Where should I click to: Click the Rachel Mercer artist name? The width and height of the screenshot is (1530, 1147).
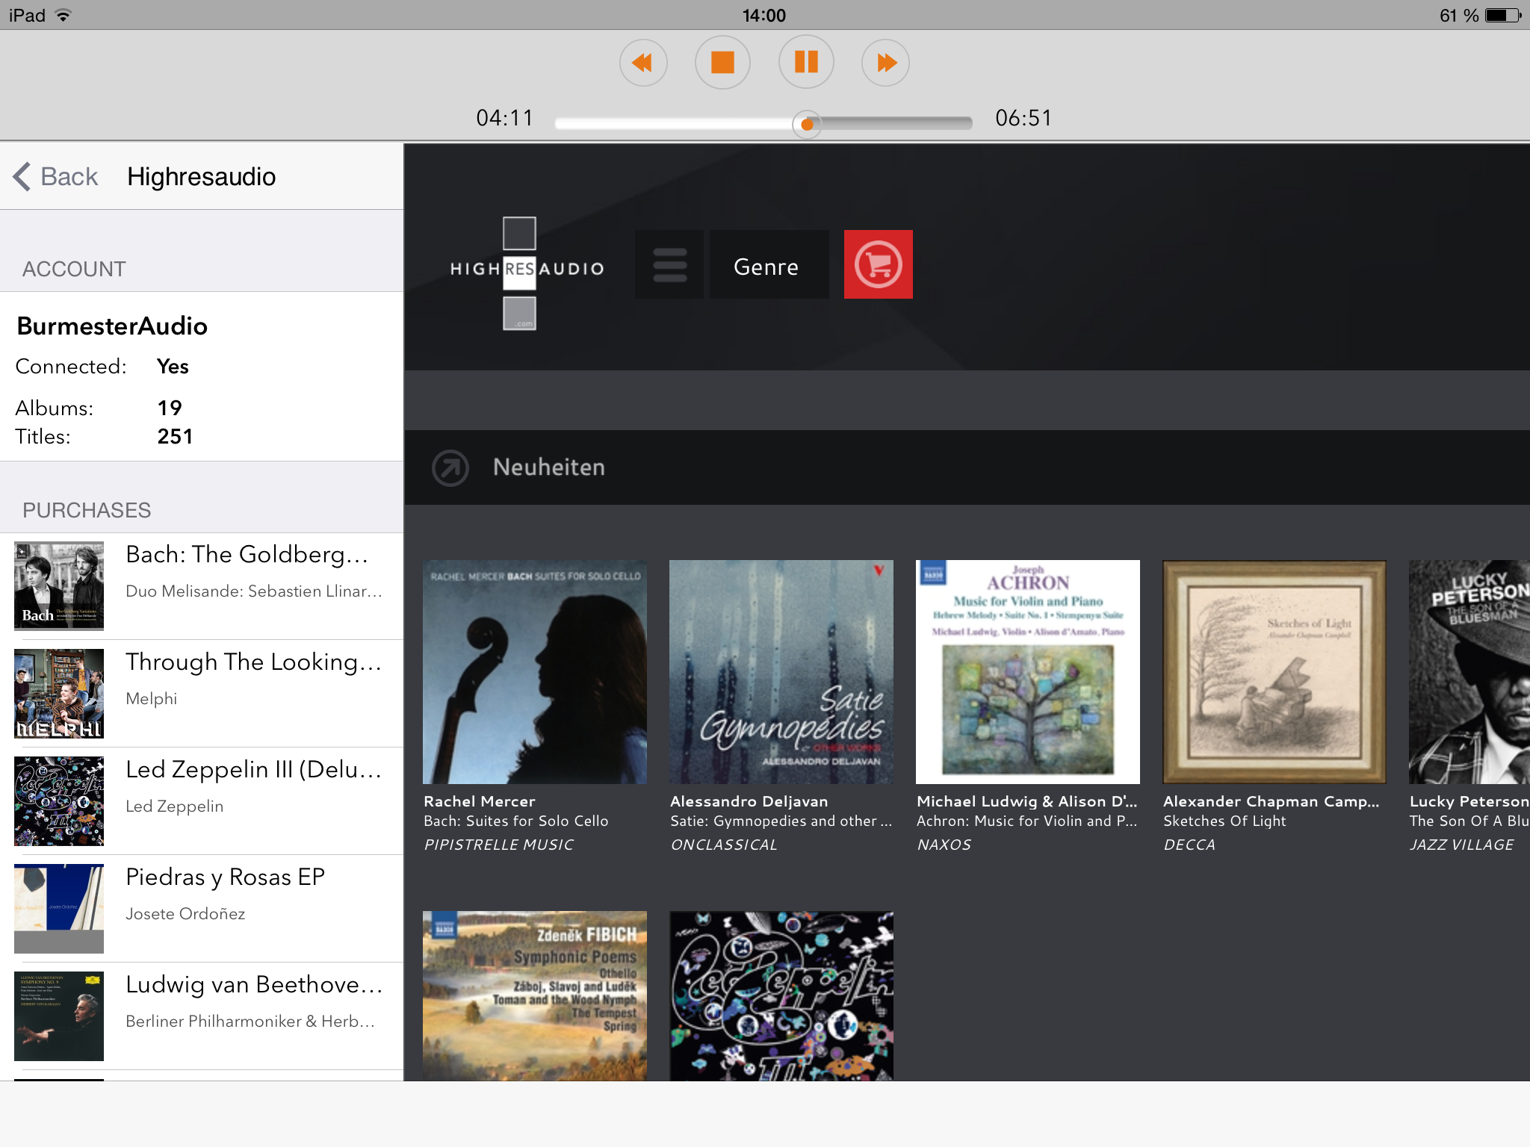480,801
